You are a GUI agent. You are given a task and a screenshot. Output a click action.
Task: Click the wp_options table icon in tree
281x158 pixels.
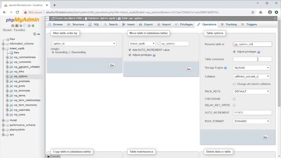pos(11,76)
